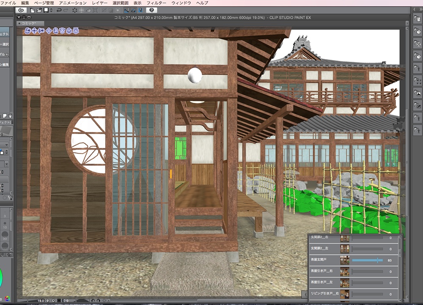Activate the 3D camera zoom icon
423x305 pixels.
[x=41, y=30]
